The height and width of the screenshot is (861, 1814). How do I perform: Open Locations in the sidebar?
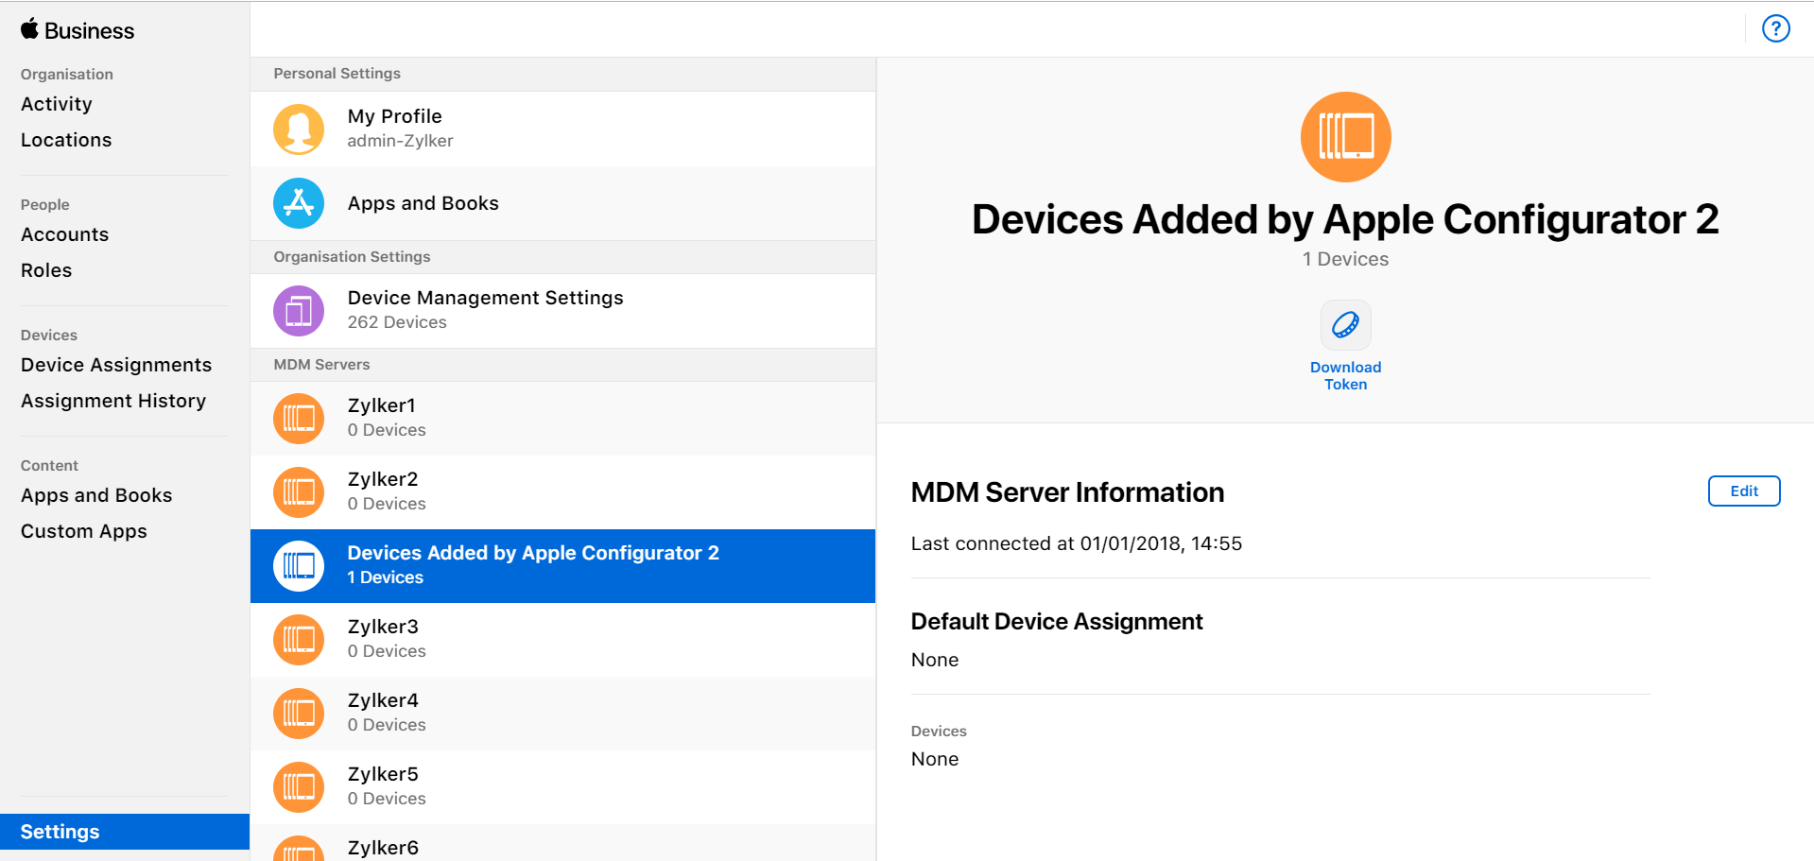tap(66, 140)
